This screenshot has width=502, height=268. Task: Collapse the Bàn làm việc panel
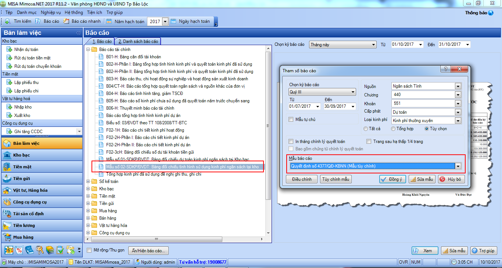78,33
